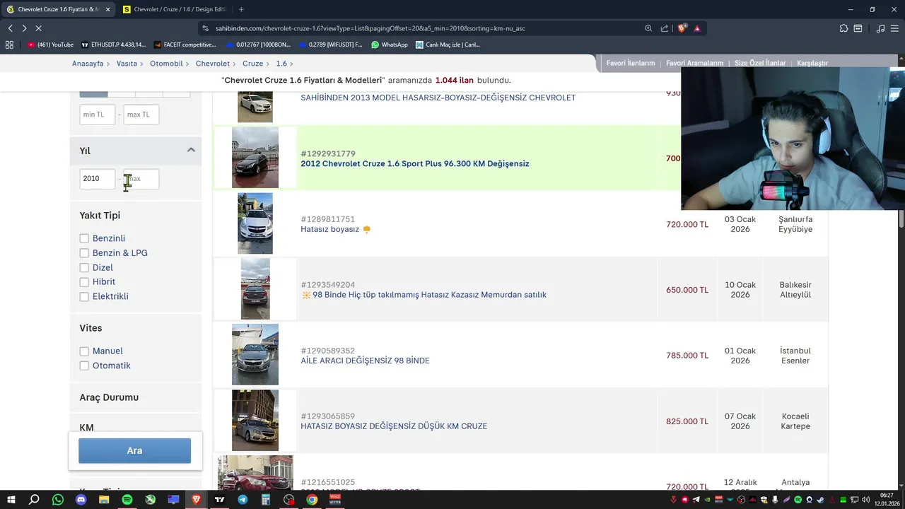Screen dimensions: 905x509
Task: Open the SAHİBİNDEN 2013 MODEL HASARSIZ listing
Action: pos(438,98)
